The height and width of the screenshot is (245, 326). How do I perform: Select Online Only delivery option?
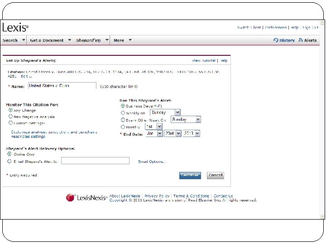pos(10,154)
